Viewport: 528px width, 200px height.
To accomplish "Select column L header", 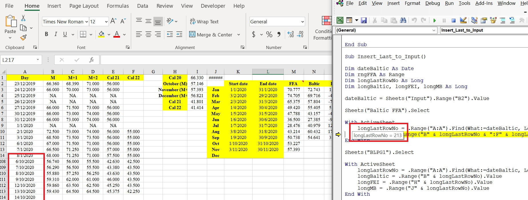I will [x=268, y=72].
